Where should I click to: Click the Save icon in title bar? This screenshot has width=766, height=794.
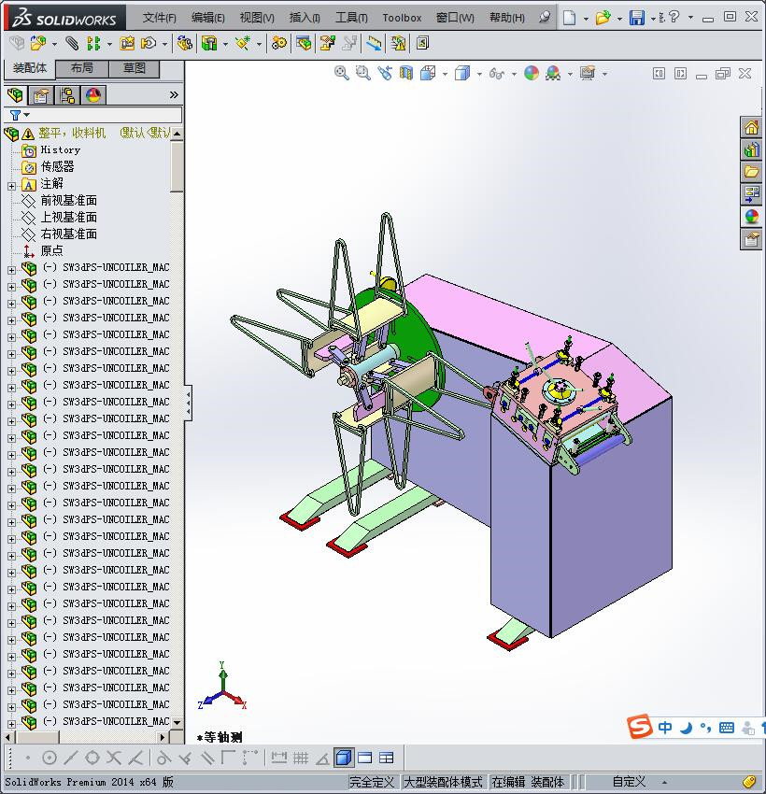636,18
